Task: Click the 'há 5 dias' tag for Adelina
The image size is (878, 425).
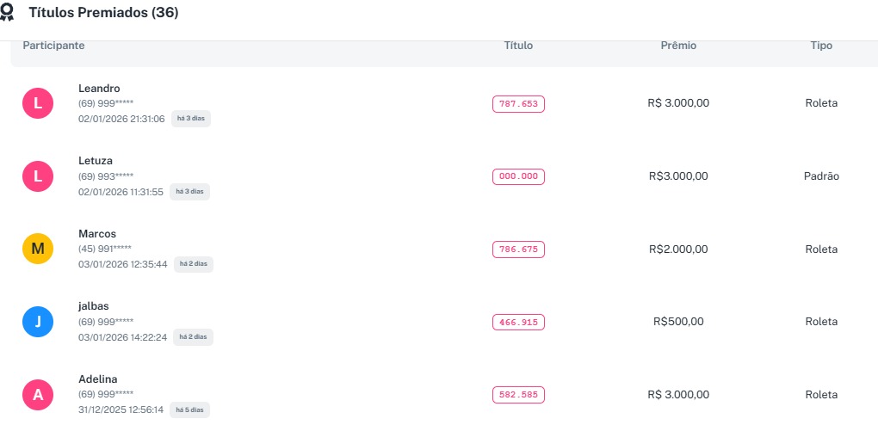Action: coord(189,410)
